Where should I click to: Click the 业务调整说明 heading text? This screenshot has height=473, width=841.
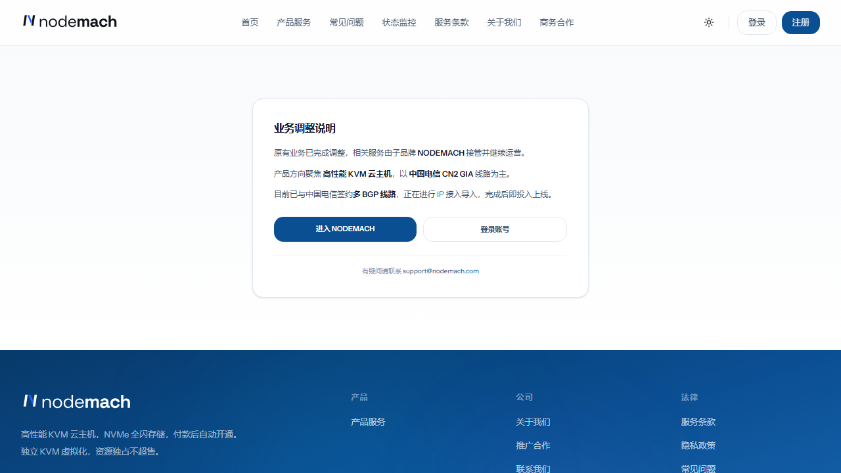pos(305,128)
